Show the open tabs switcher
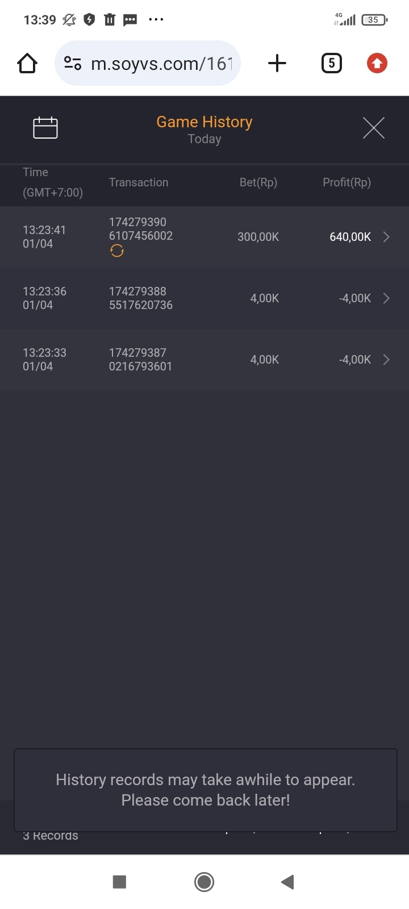Screen dimensions: 409x909 pyautogui.click(x=332, y=63)
